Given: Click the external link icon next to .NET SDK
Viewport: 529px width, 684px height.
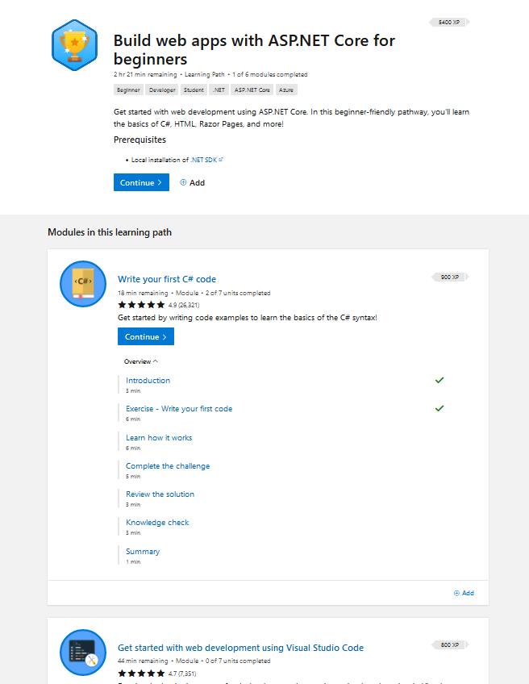Looking at the screenshot, I should pyautogui.click(x=221, y=159).
